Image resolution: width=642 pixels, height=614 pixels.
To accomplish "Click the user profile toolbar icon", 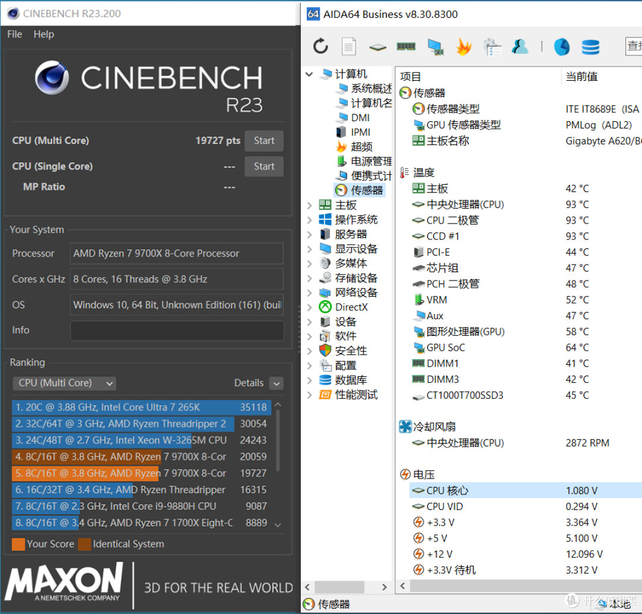I will pyautogui.click(x=520, y=46).
